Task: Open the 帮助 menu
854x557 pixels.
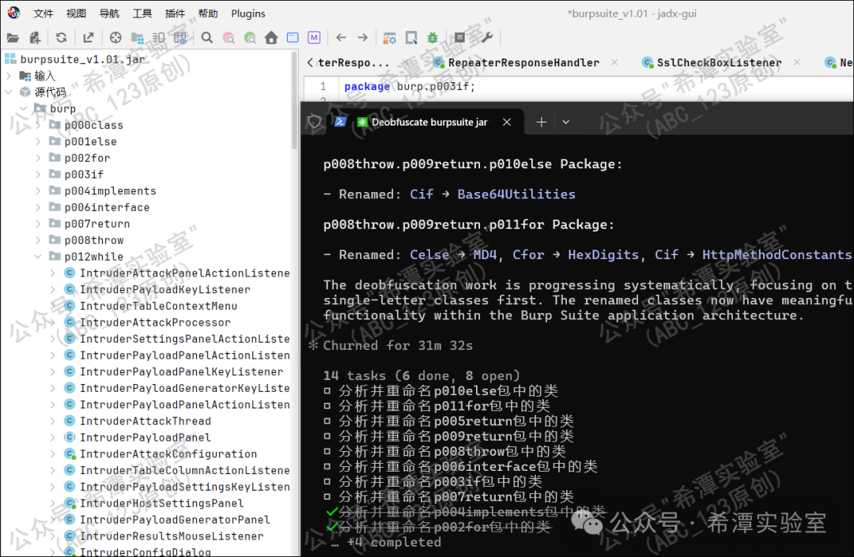Action: 207,13
